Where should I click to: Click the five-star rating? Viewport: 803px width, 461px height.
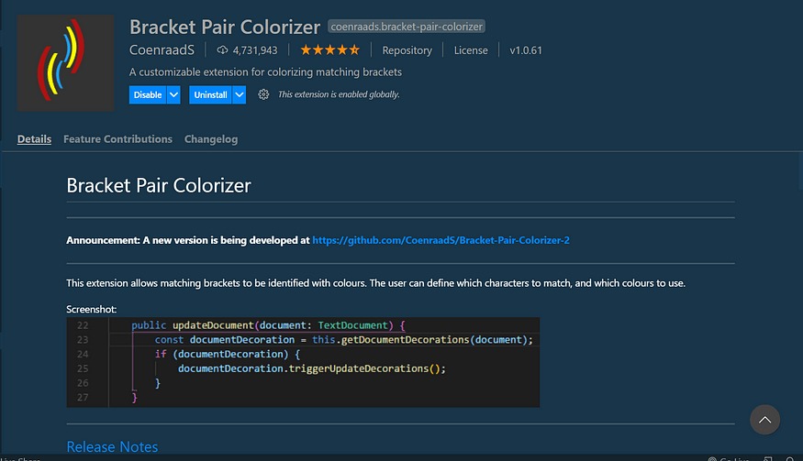click(329, 50)
